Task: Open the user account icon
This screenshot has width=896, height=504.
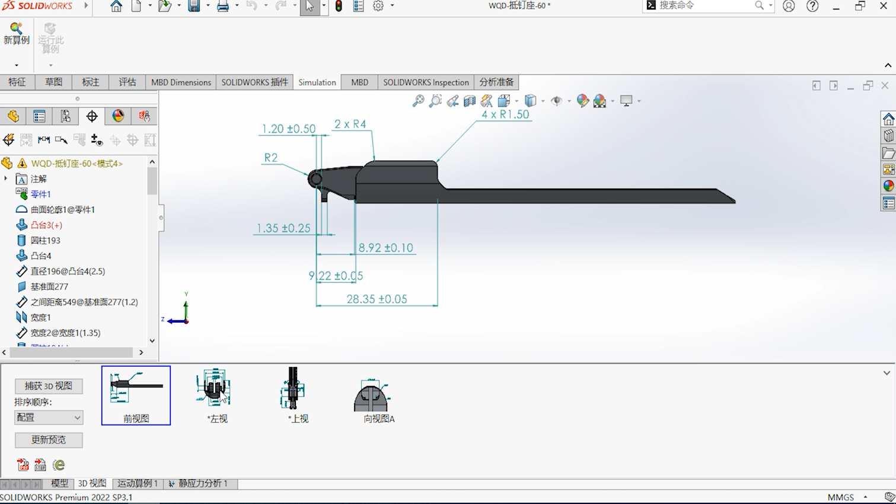Action: pos(789,7)
